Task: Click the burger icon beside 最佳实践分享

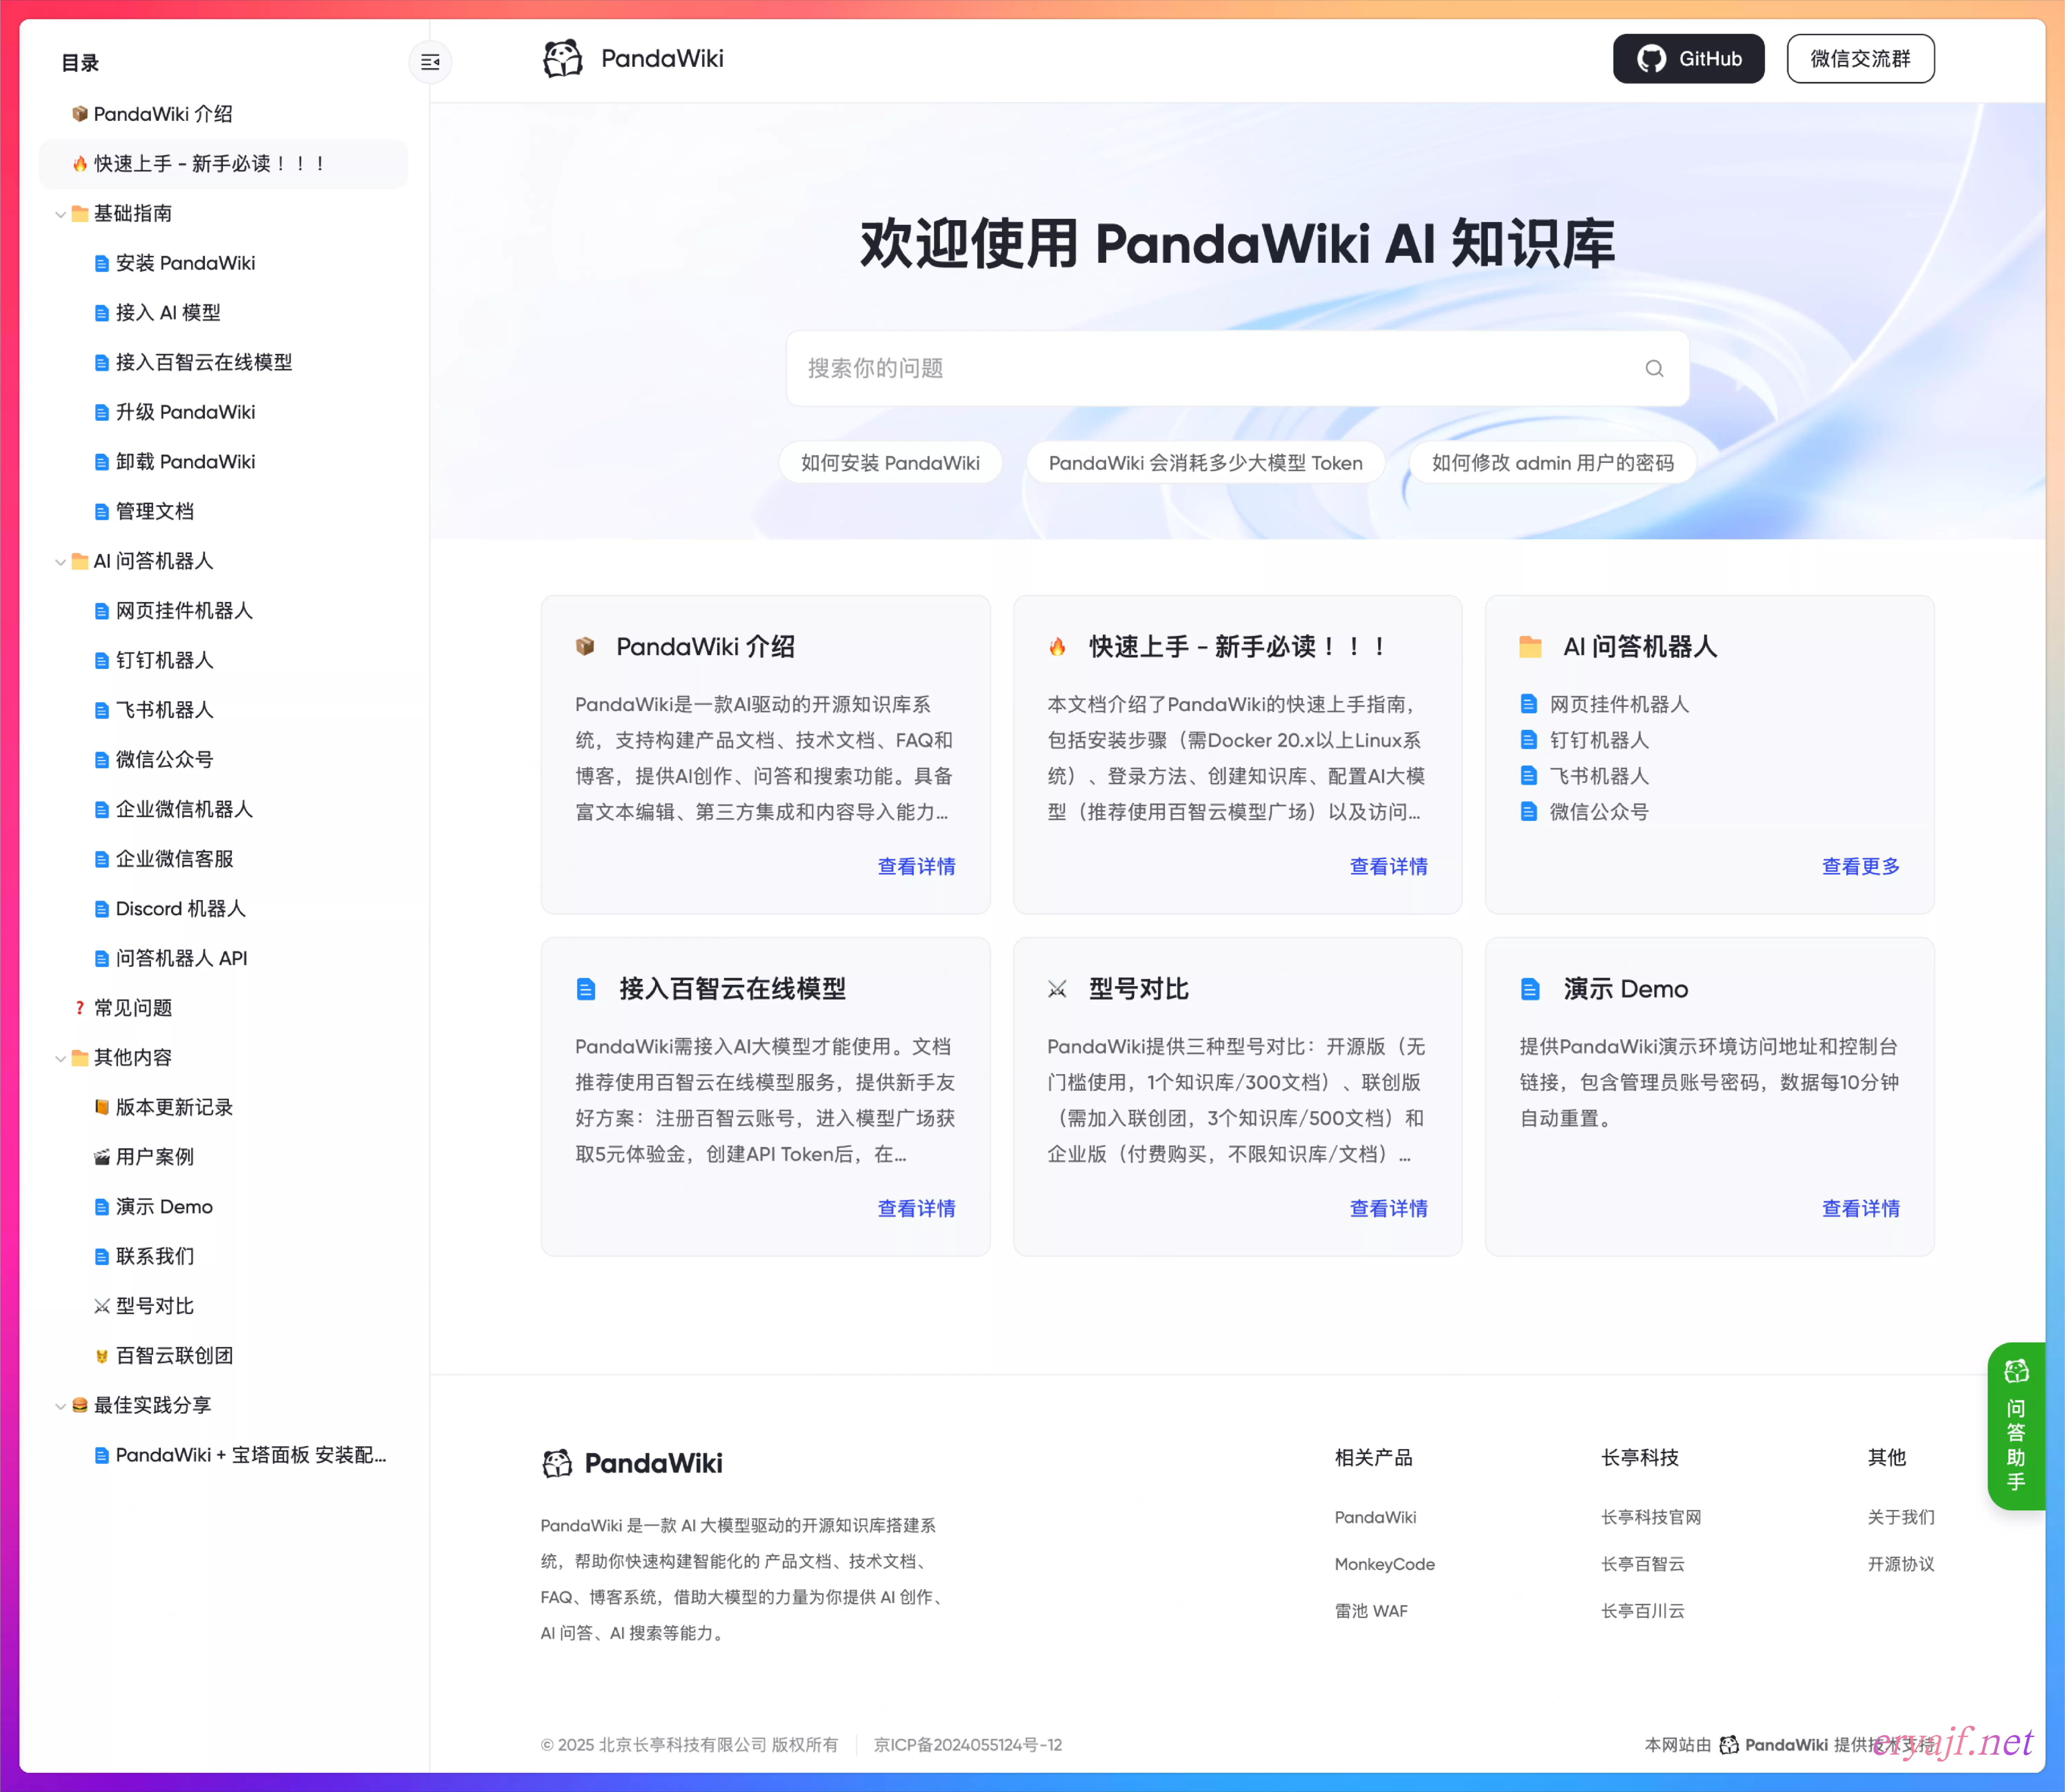Action: coord(80,1405)
